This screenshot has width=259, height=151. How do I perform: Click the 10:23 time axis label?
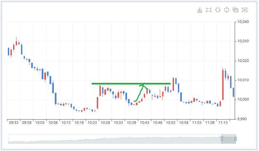tap(92, 123)
